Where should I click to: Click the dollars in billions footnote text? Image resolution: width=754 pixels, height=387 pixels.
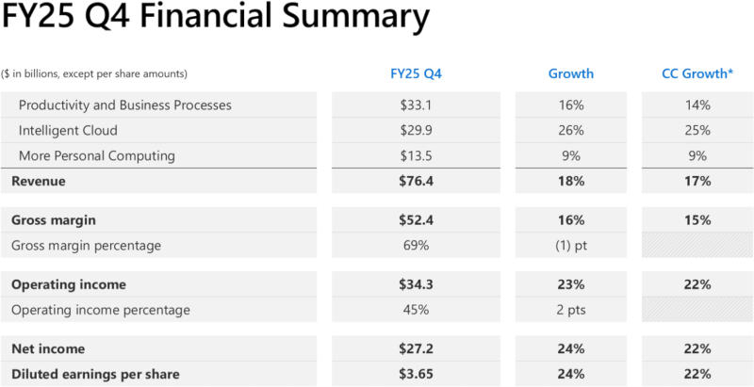[94, 73]
